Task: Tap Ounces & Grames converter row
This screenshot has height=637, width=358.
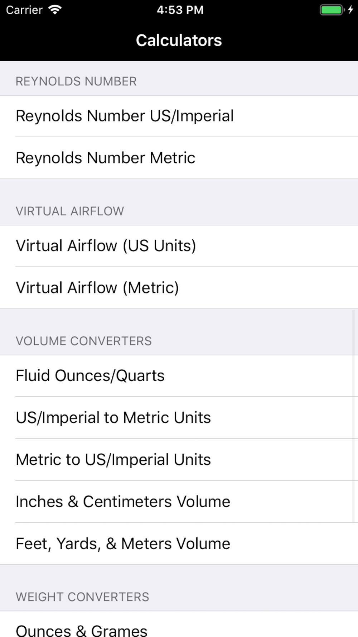Action: pyautogui.click(x=179, y=624)
